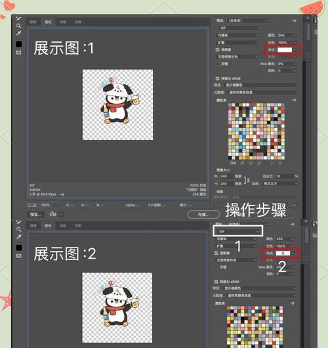
Task: Toggle slices visibility icon in upper dialog
Action: pyautogui.click(x=18, y=53)
